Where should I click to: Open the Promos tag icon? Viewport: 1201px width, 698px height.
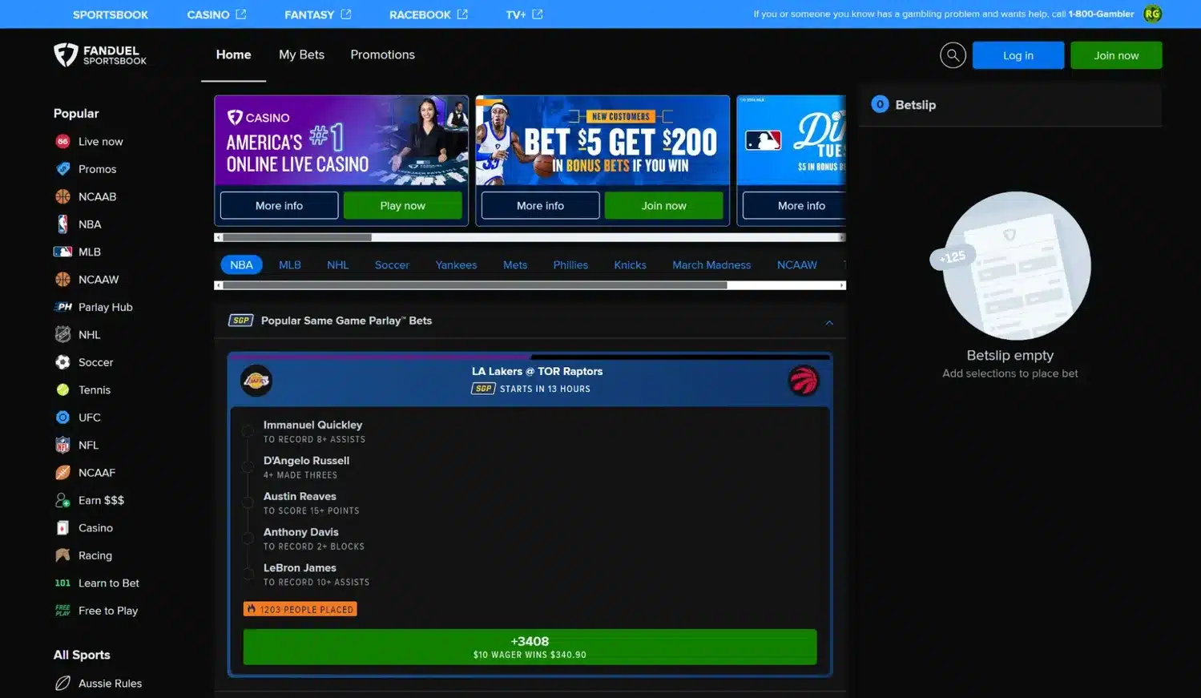62,169
